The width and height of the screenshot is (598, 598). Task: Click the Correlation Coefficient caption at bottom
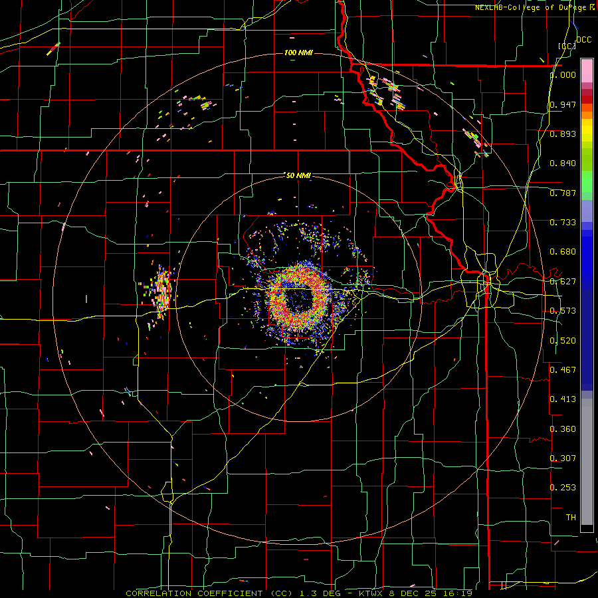click(299, 593)
